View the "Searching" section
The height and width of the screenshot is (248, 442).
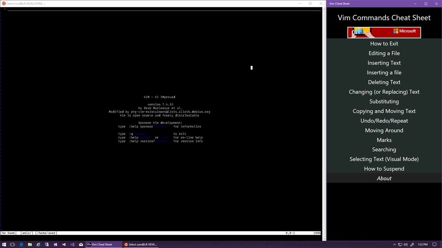(x=384, y=149)
